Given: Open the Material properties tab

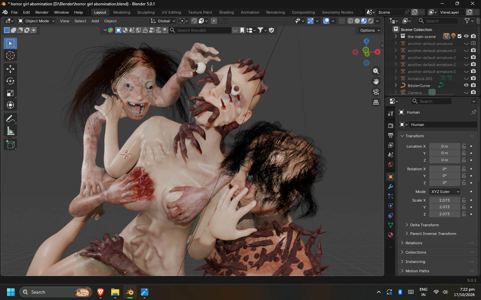Looking at the screenshot, I should [x=390, y=235].
